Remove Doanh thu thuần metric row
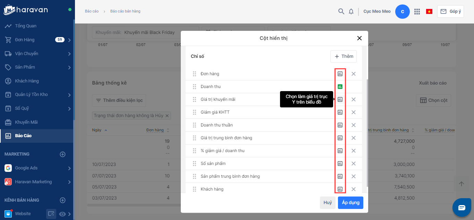The height and width of the screenshot is (220, 474). coord(354,125)
